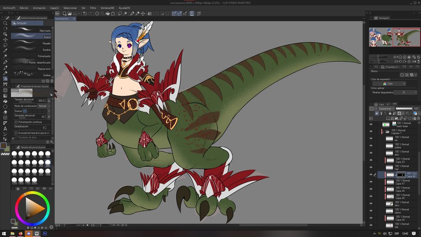This screenshot has height=237, width=421.
Task: Hide the dino layer
Action: click(371, 203)
